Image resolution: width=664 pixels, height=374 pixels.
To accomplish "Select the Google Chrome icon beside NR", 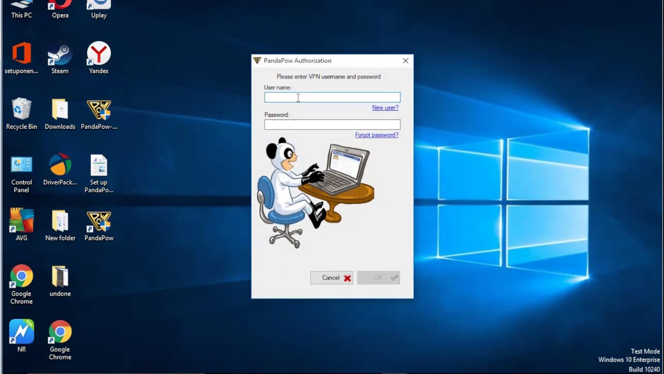I will (60, 340).
